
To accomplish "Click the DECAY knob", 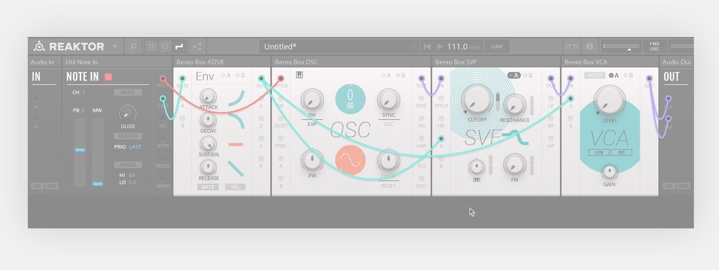I will point(208,120).
